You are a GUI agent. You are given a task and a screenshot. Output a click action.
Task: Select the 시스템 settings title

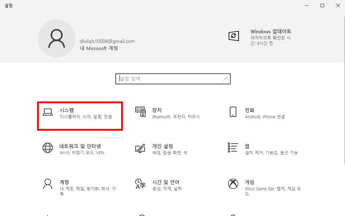point(67,110)
